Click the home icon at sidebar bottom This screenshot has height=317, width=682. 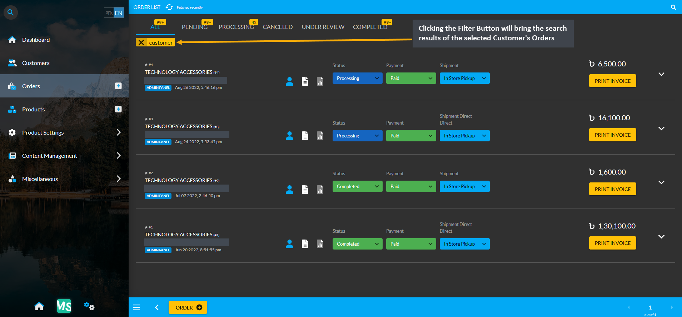pyautogui.click(x=39, y=306)
